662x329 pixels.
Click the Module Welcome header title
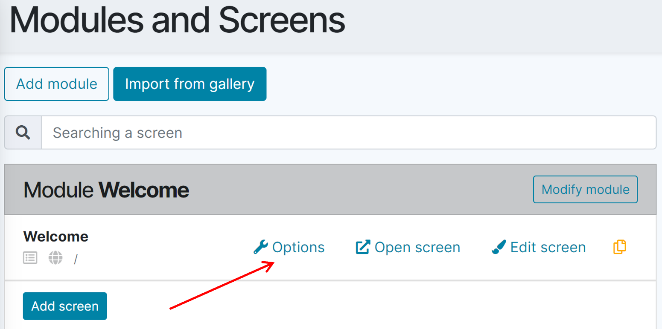click(106, 190)
